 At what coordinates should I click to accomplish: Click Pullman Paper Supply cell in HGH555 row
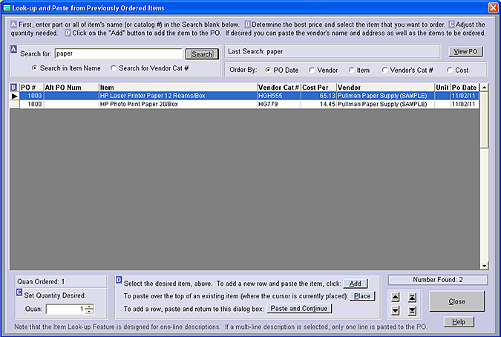(x=385, y=96)
